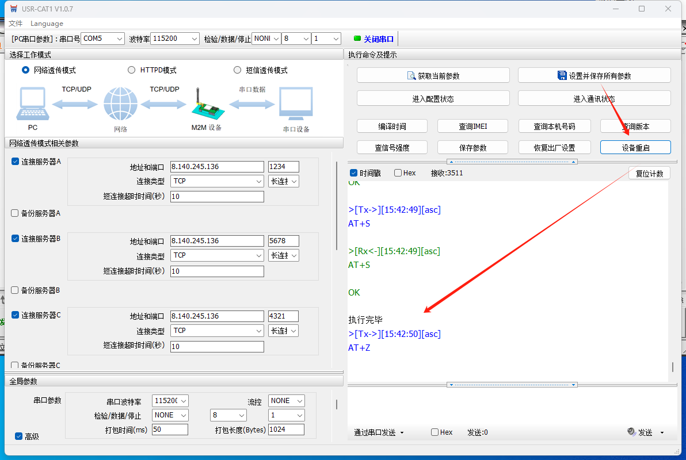Uncheck the 时间戳 checkbox
The image size is (686, 460).
click(353, 173)
